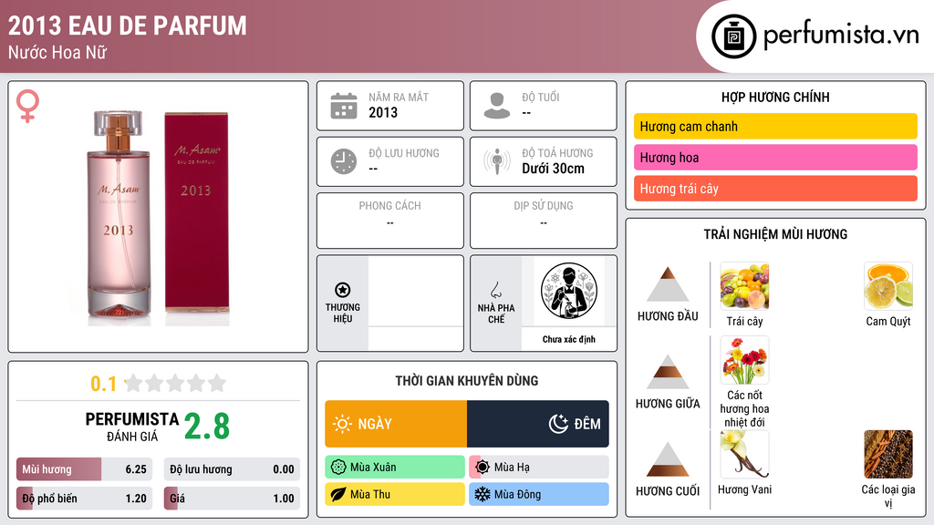Click the Trải nghiệm mùi hương heading
Screen dimensions: 934x525
[x=775, y=234]
